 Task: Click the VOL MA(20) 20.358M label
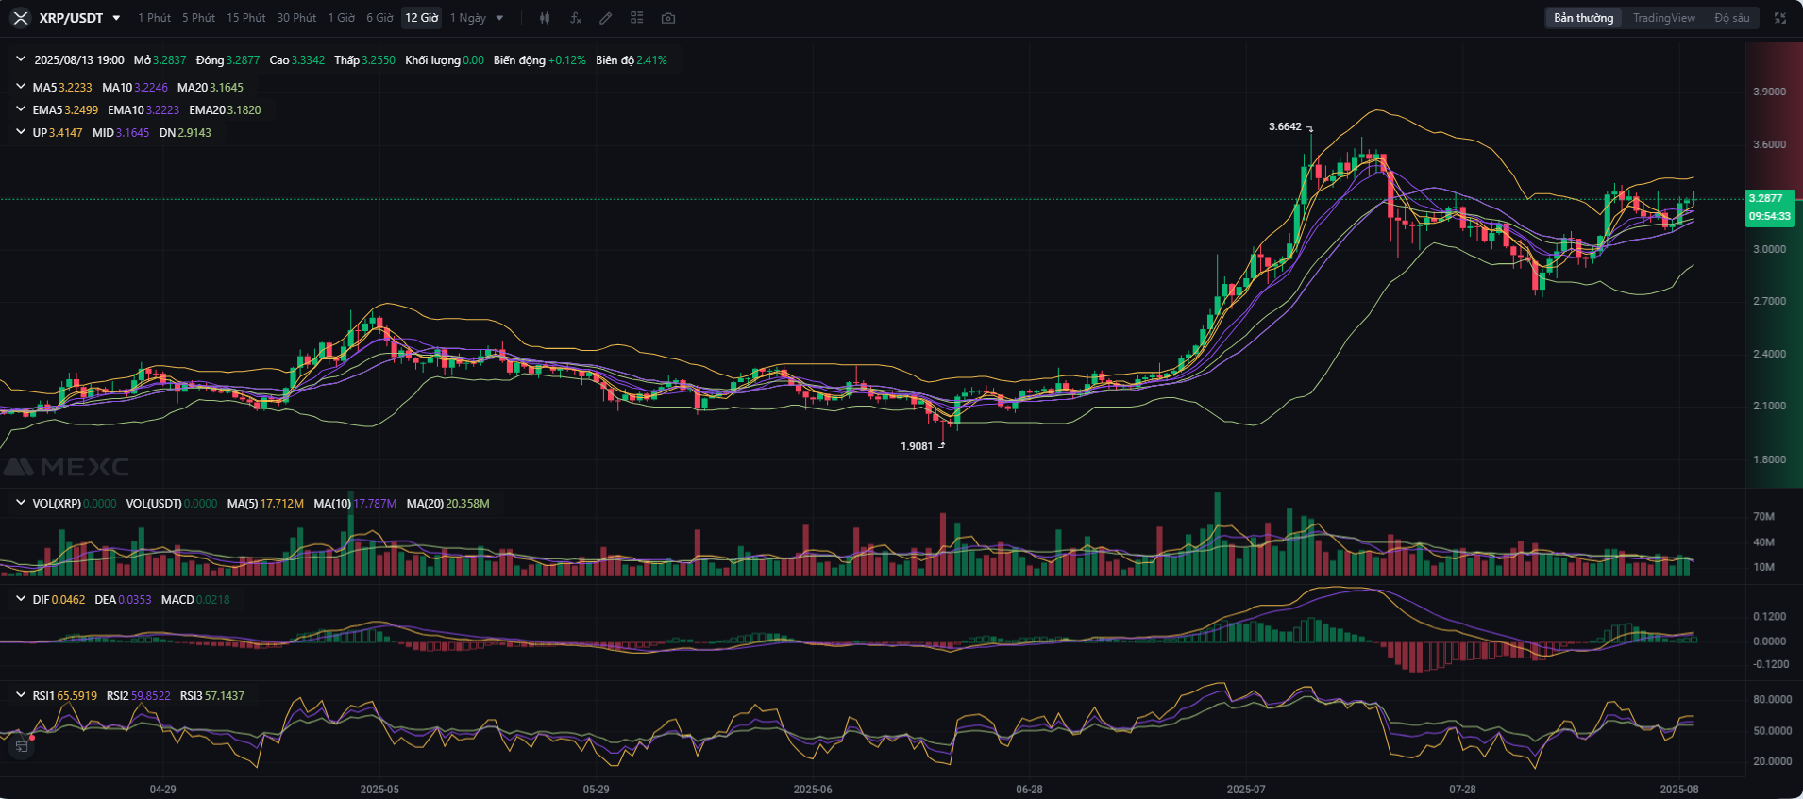pos(447,504)
